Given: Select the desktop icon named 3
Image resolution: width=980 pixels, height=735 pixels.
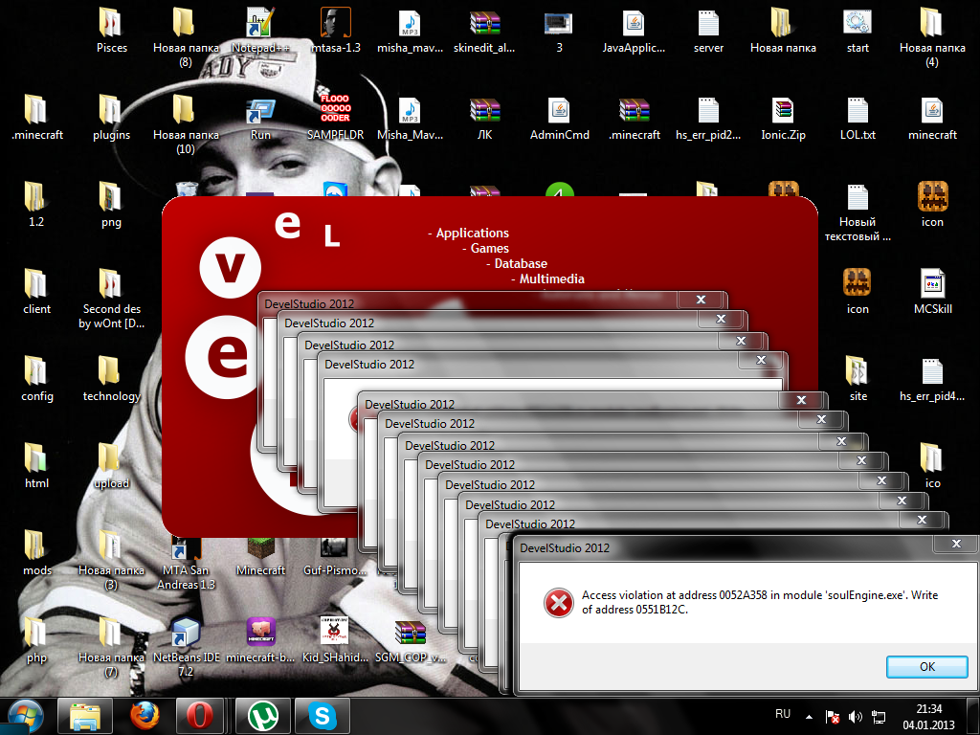Looking at the screenshot, I should click(559, 31).
